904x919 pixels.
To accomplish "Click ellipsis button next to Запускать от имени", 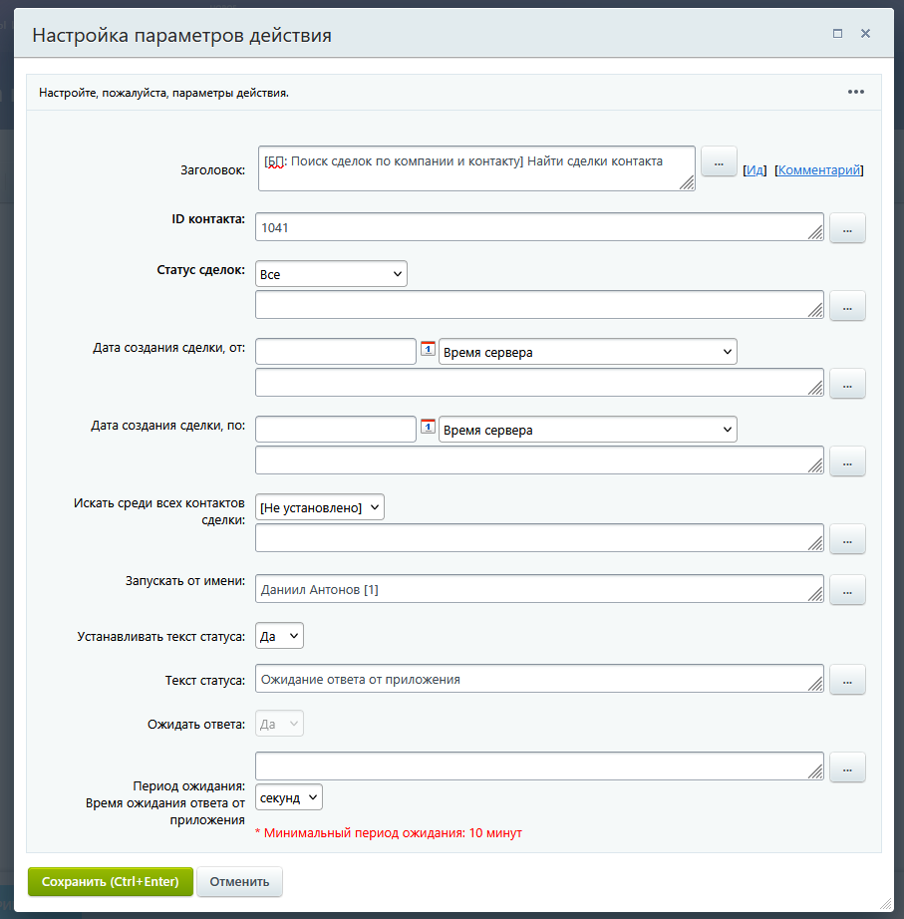I will tap(847, 590).
